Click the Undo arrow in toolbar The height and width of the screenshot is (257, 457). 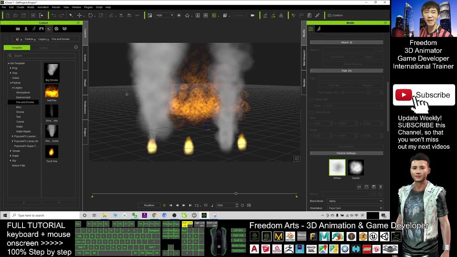point(54,15)
